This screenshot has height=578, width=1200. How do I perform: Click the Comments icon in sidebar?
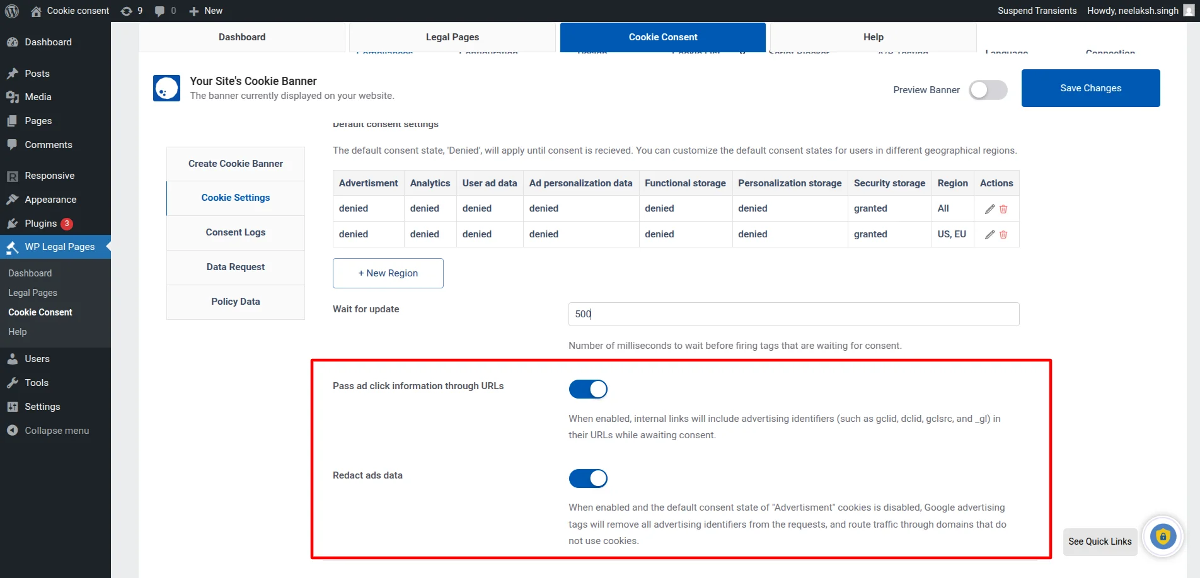[x=13, y=145]
